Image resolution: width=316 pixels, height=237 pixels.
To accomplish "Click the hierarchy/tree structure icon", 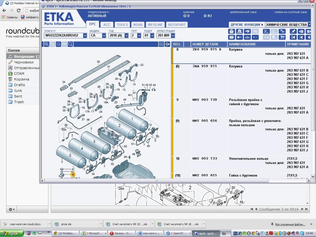I will [x=247, y=37].
